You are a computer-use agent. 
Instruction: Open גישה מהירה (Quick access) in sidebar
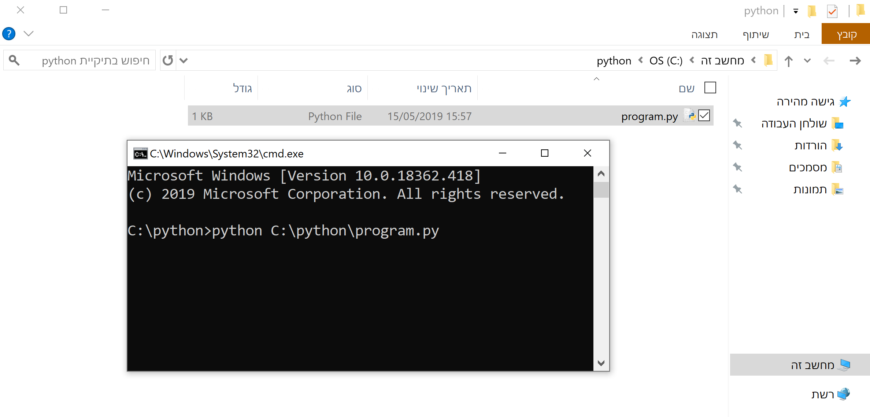coord(805,101)
